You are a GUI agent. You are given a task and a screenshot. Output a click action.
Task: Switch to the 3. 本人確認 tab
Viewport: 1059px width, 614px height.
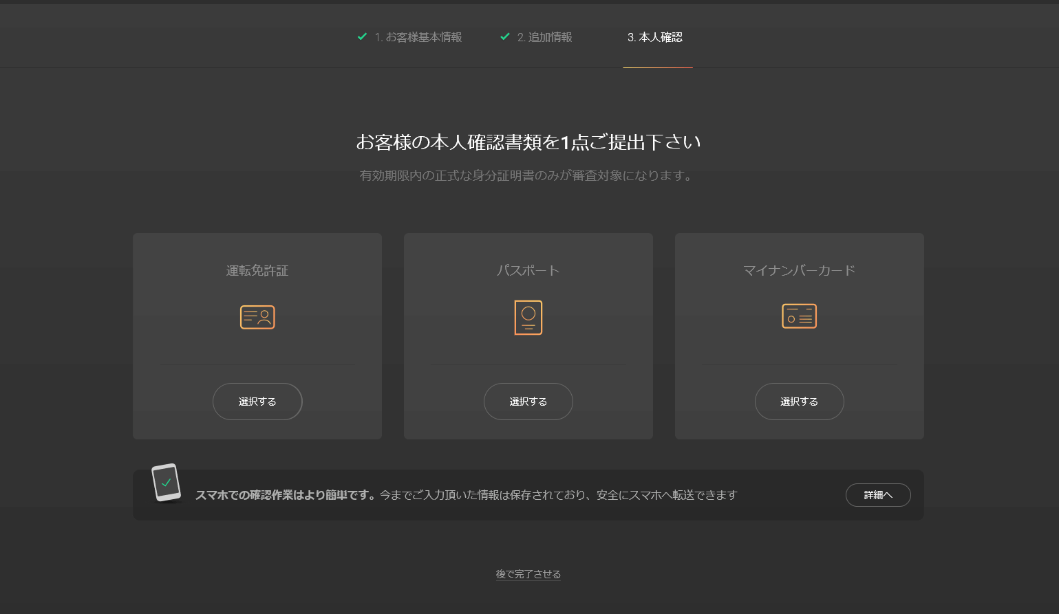(654, 38)
